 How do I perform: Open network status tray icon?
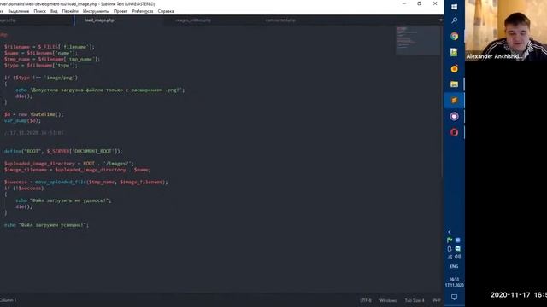pyautogui.click(x=450, y=257)
